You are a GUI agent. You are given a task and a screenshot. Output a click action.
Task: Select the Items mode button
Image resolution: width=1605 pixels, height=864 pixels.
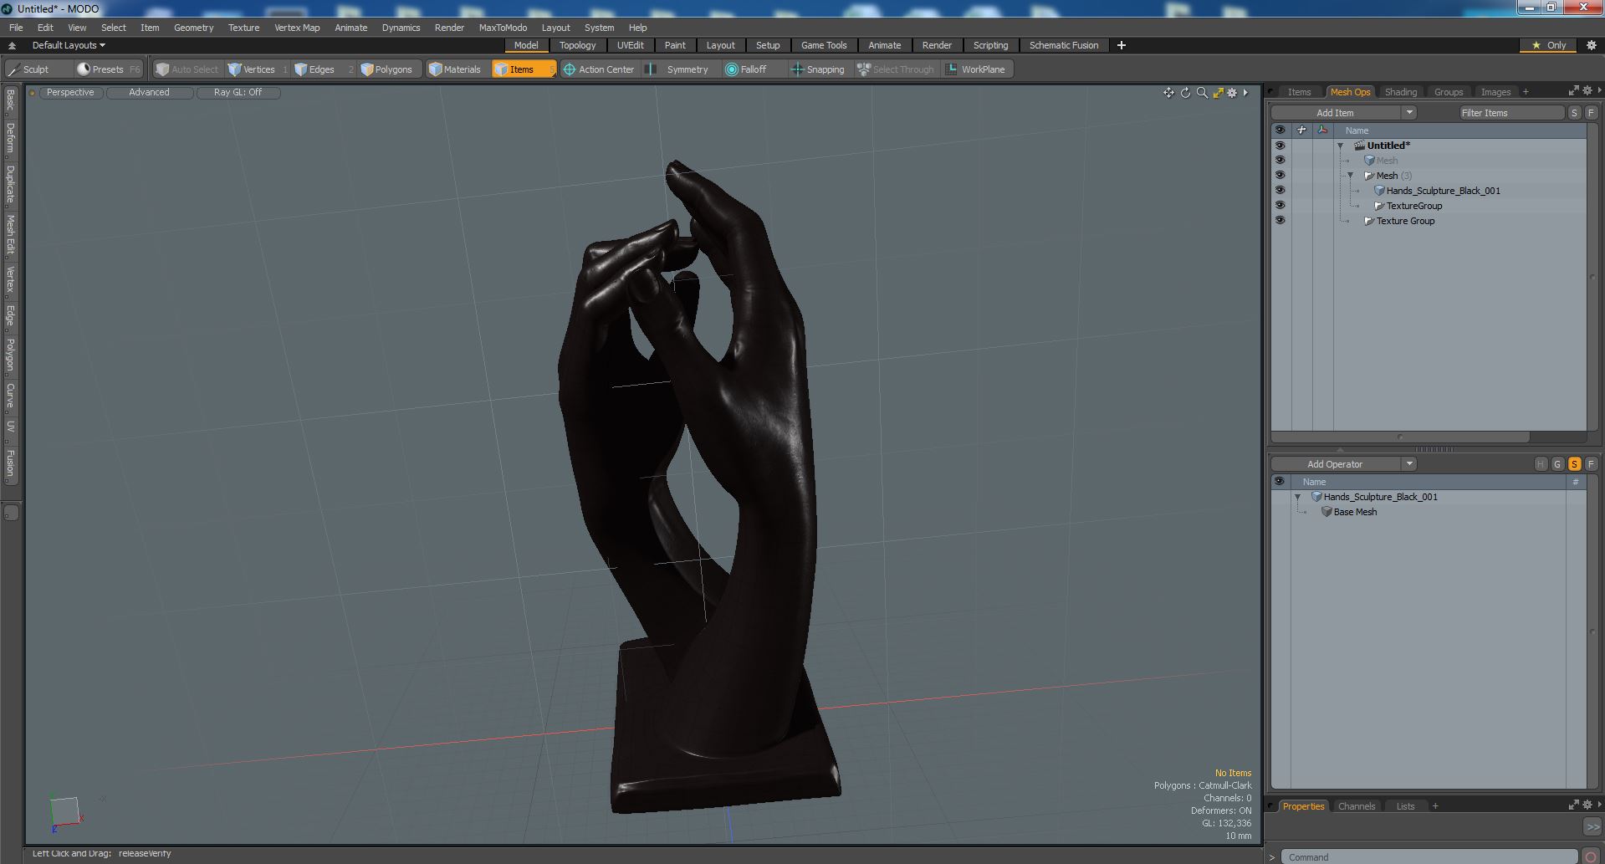523,69
